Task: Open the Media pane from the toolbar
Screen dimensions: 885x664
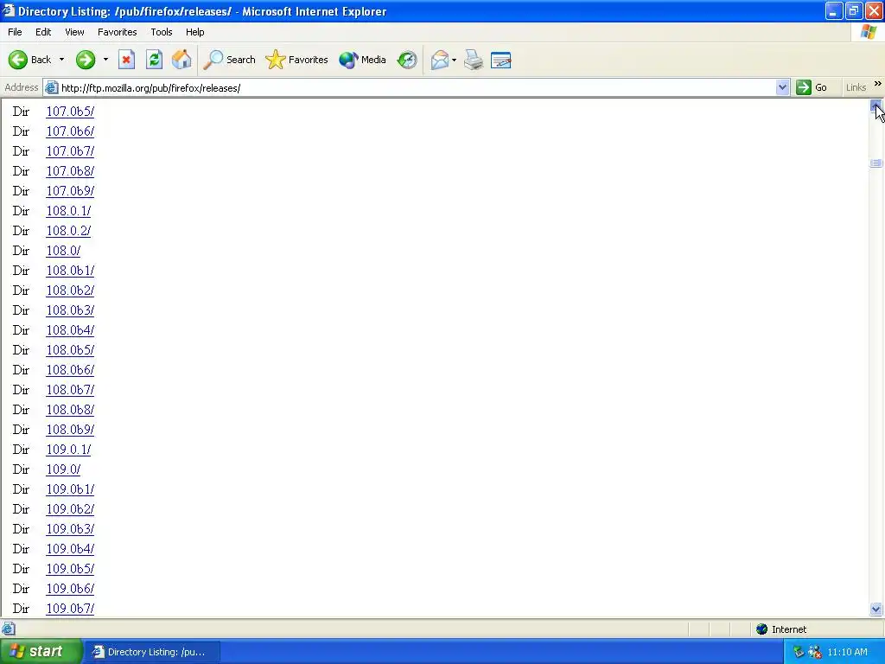Action: [362, 60]
